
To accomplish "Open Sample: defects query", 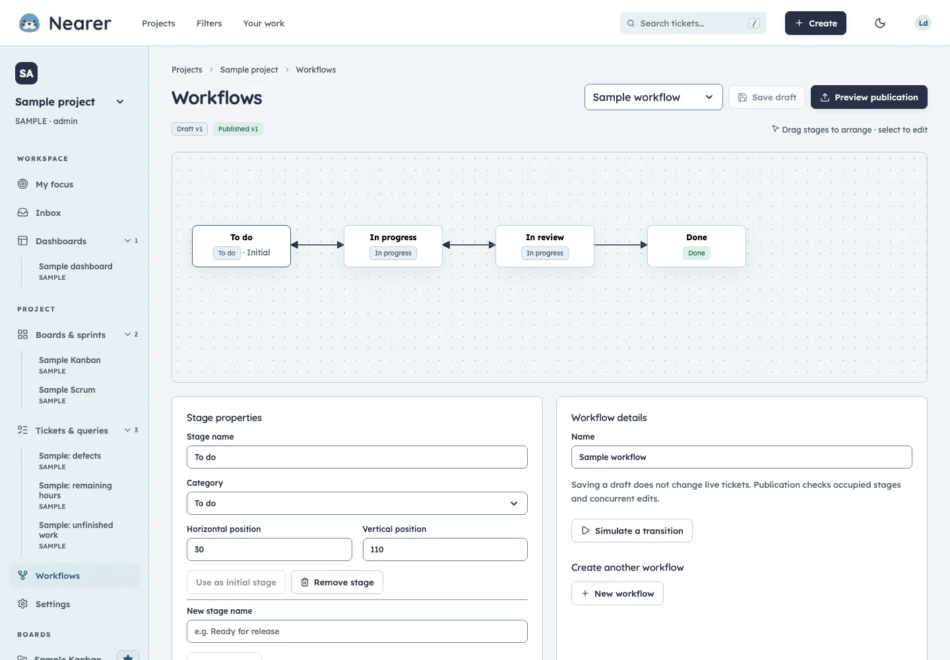I will click(70, 461).
